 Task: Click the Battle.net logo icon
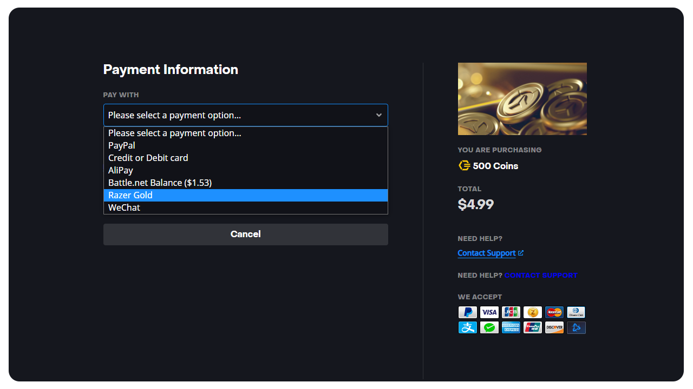tap(576, 327)
